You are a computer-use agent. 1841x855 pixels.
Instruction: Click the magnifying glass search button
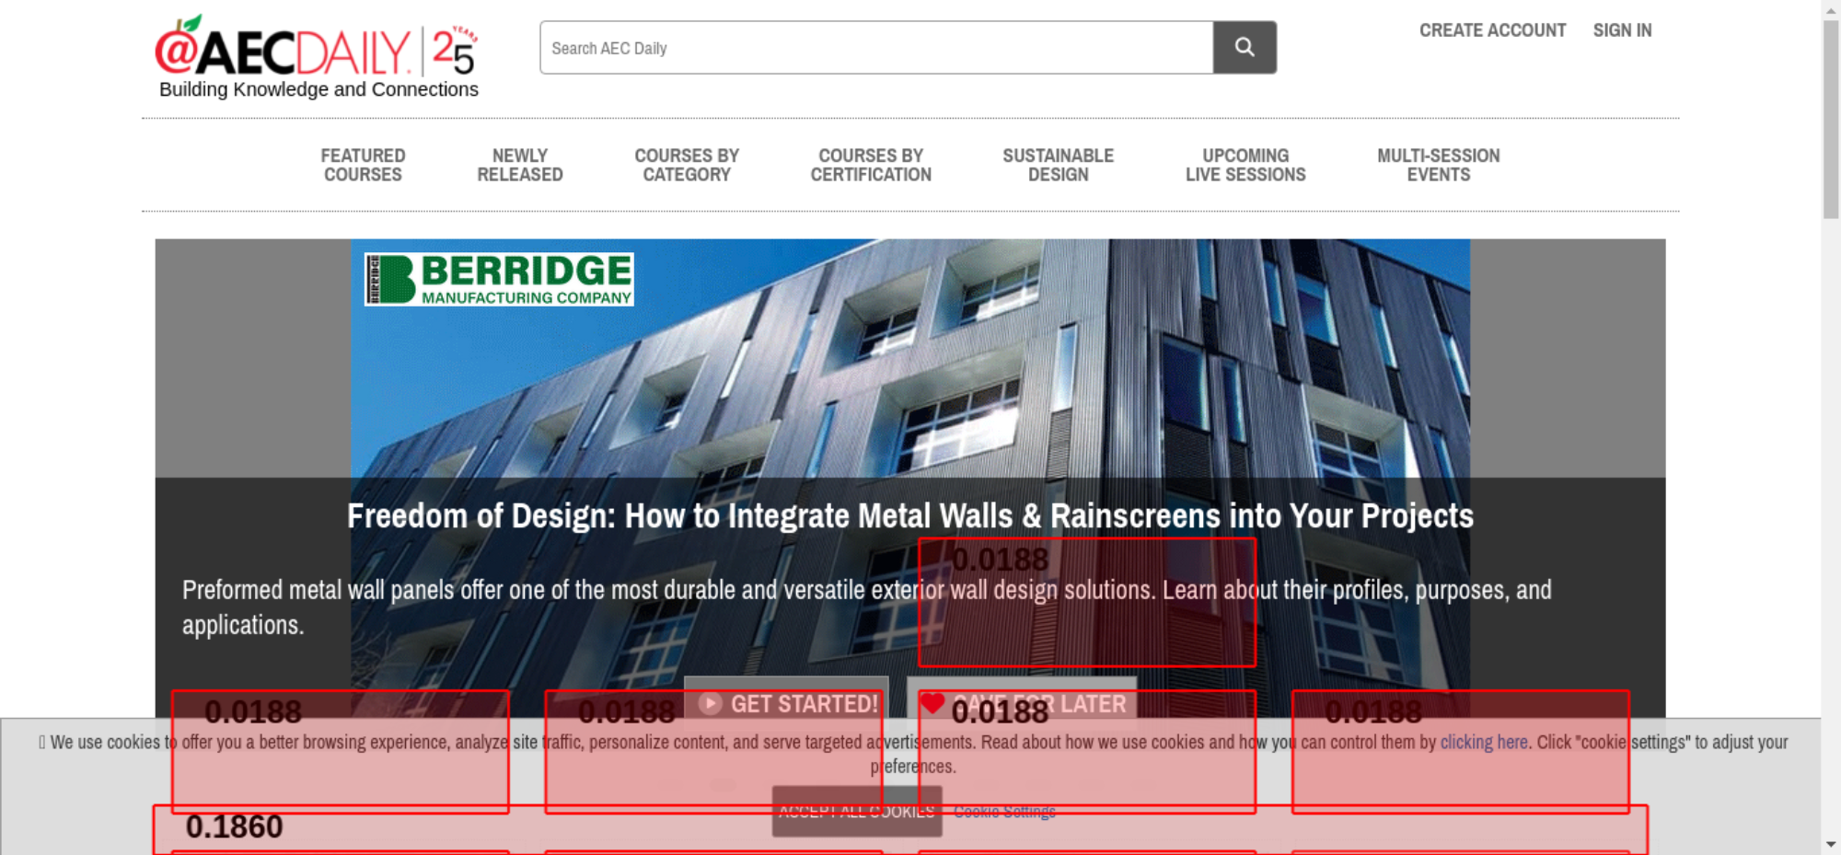click(x=1244, y=48)
